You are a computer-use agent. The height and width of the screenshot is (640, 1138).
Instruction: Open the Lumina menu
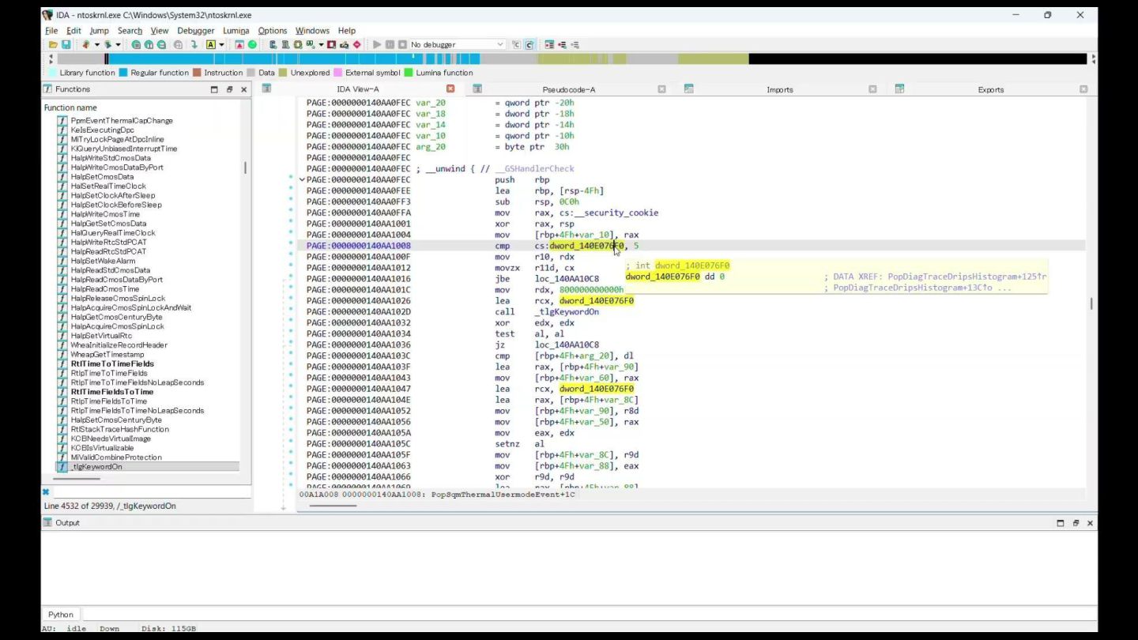(236, 31)
